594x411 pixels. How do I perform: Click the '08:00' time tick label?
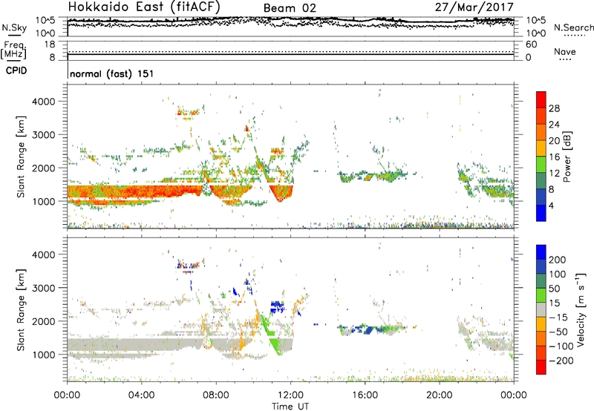point(215,395)
